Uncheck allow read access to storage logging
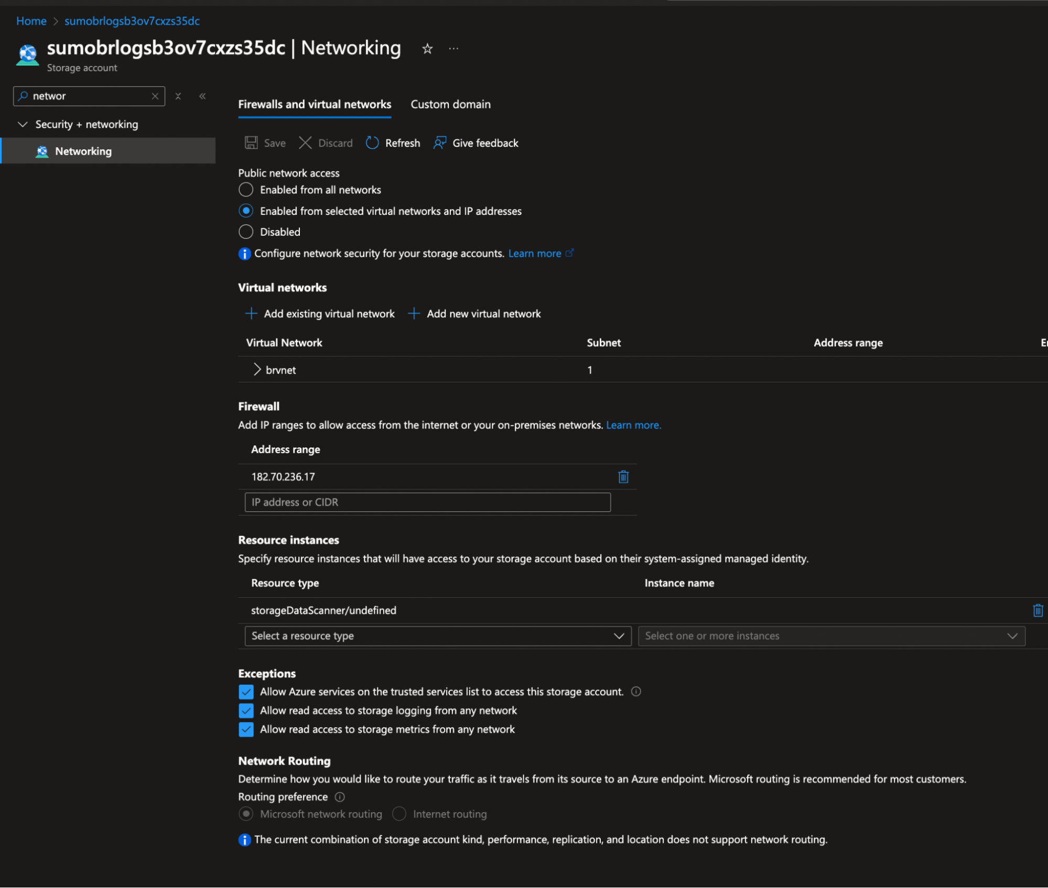 246,710
